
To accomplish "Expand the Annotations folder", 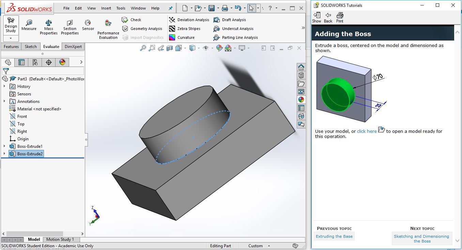I will (x=4, y=101).
